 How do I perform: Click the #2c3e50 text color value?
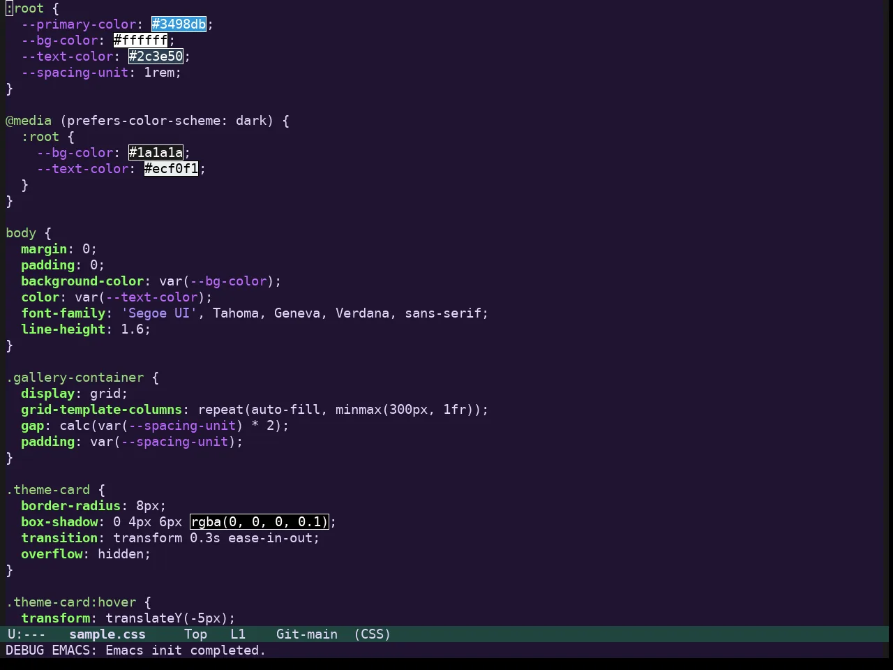[x=156, y=57]
